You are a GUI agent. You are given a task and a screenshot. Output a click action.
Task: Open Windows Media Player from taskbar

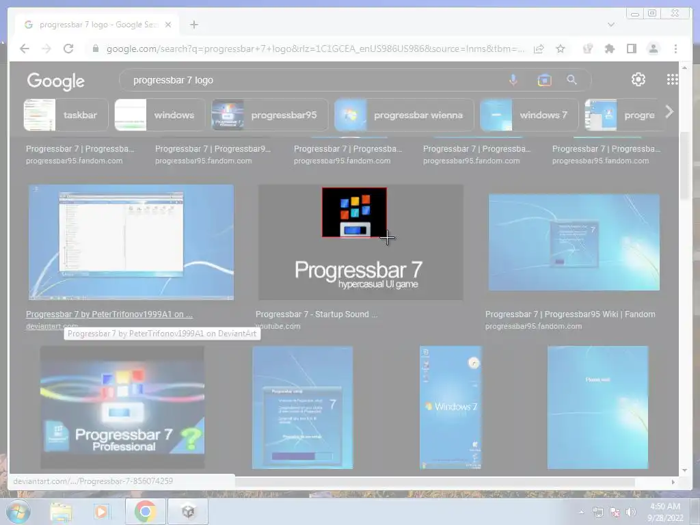(x=101, y=511)
